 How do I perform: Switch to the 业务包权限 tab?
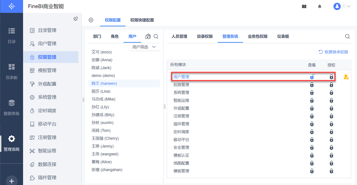[x=258, y=36]
